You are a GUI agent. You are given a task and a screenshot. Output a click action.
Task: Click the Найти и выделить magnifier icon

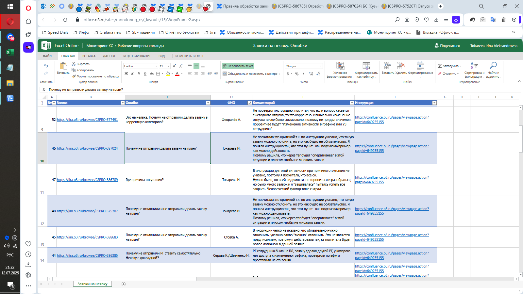coord(493,65)
